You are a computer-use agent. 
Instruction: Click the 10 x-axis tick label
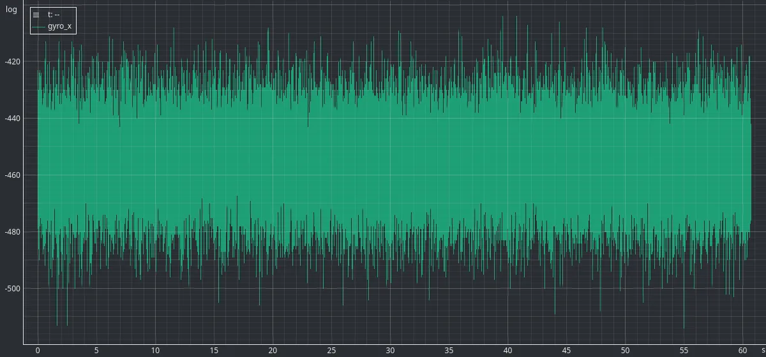pos(155,351)
